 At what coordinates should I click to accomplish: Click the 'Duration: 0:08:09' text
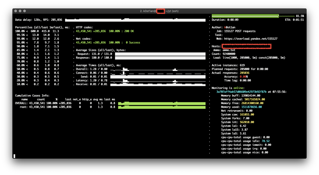[225, 20]
